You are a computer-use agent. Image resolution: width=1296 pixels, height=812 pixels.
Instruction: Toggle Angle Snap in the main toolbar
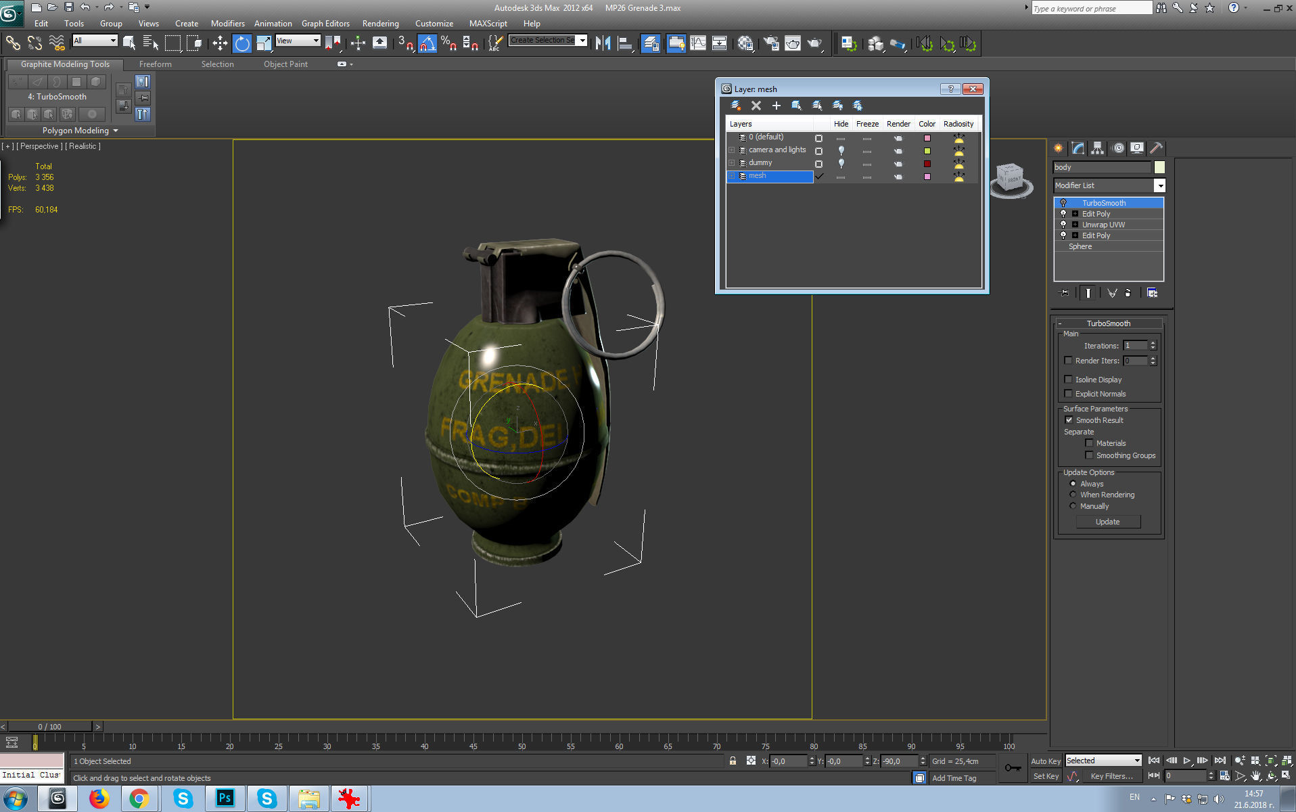point(427,43)
